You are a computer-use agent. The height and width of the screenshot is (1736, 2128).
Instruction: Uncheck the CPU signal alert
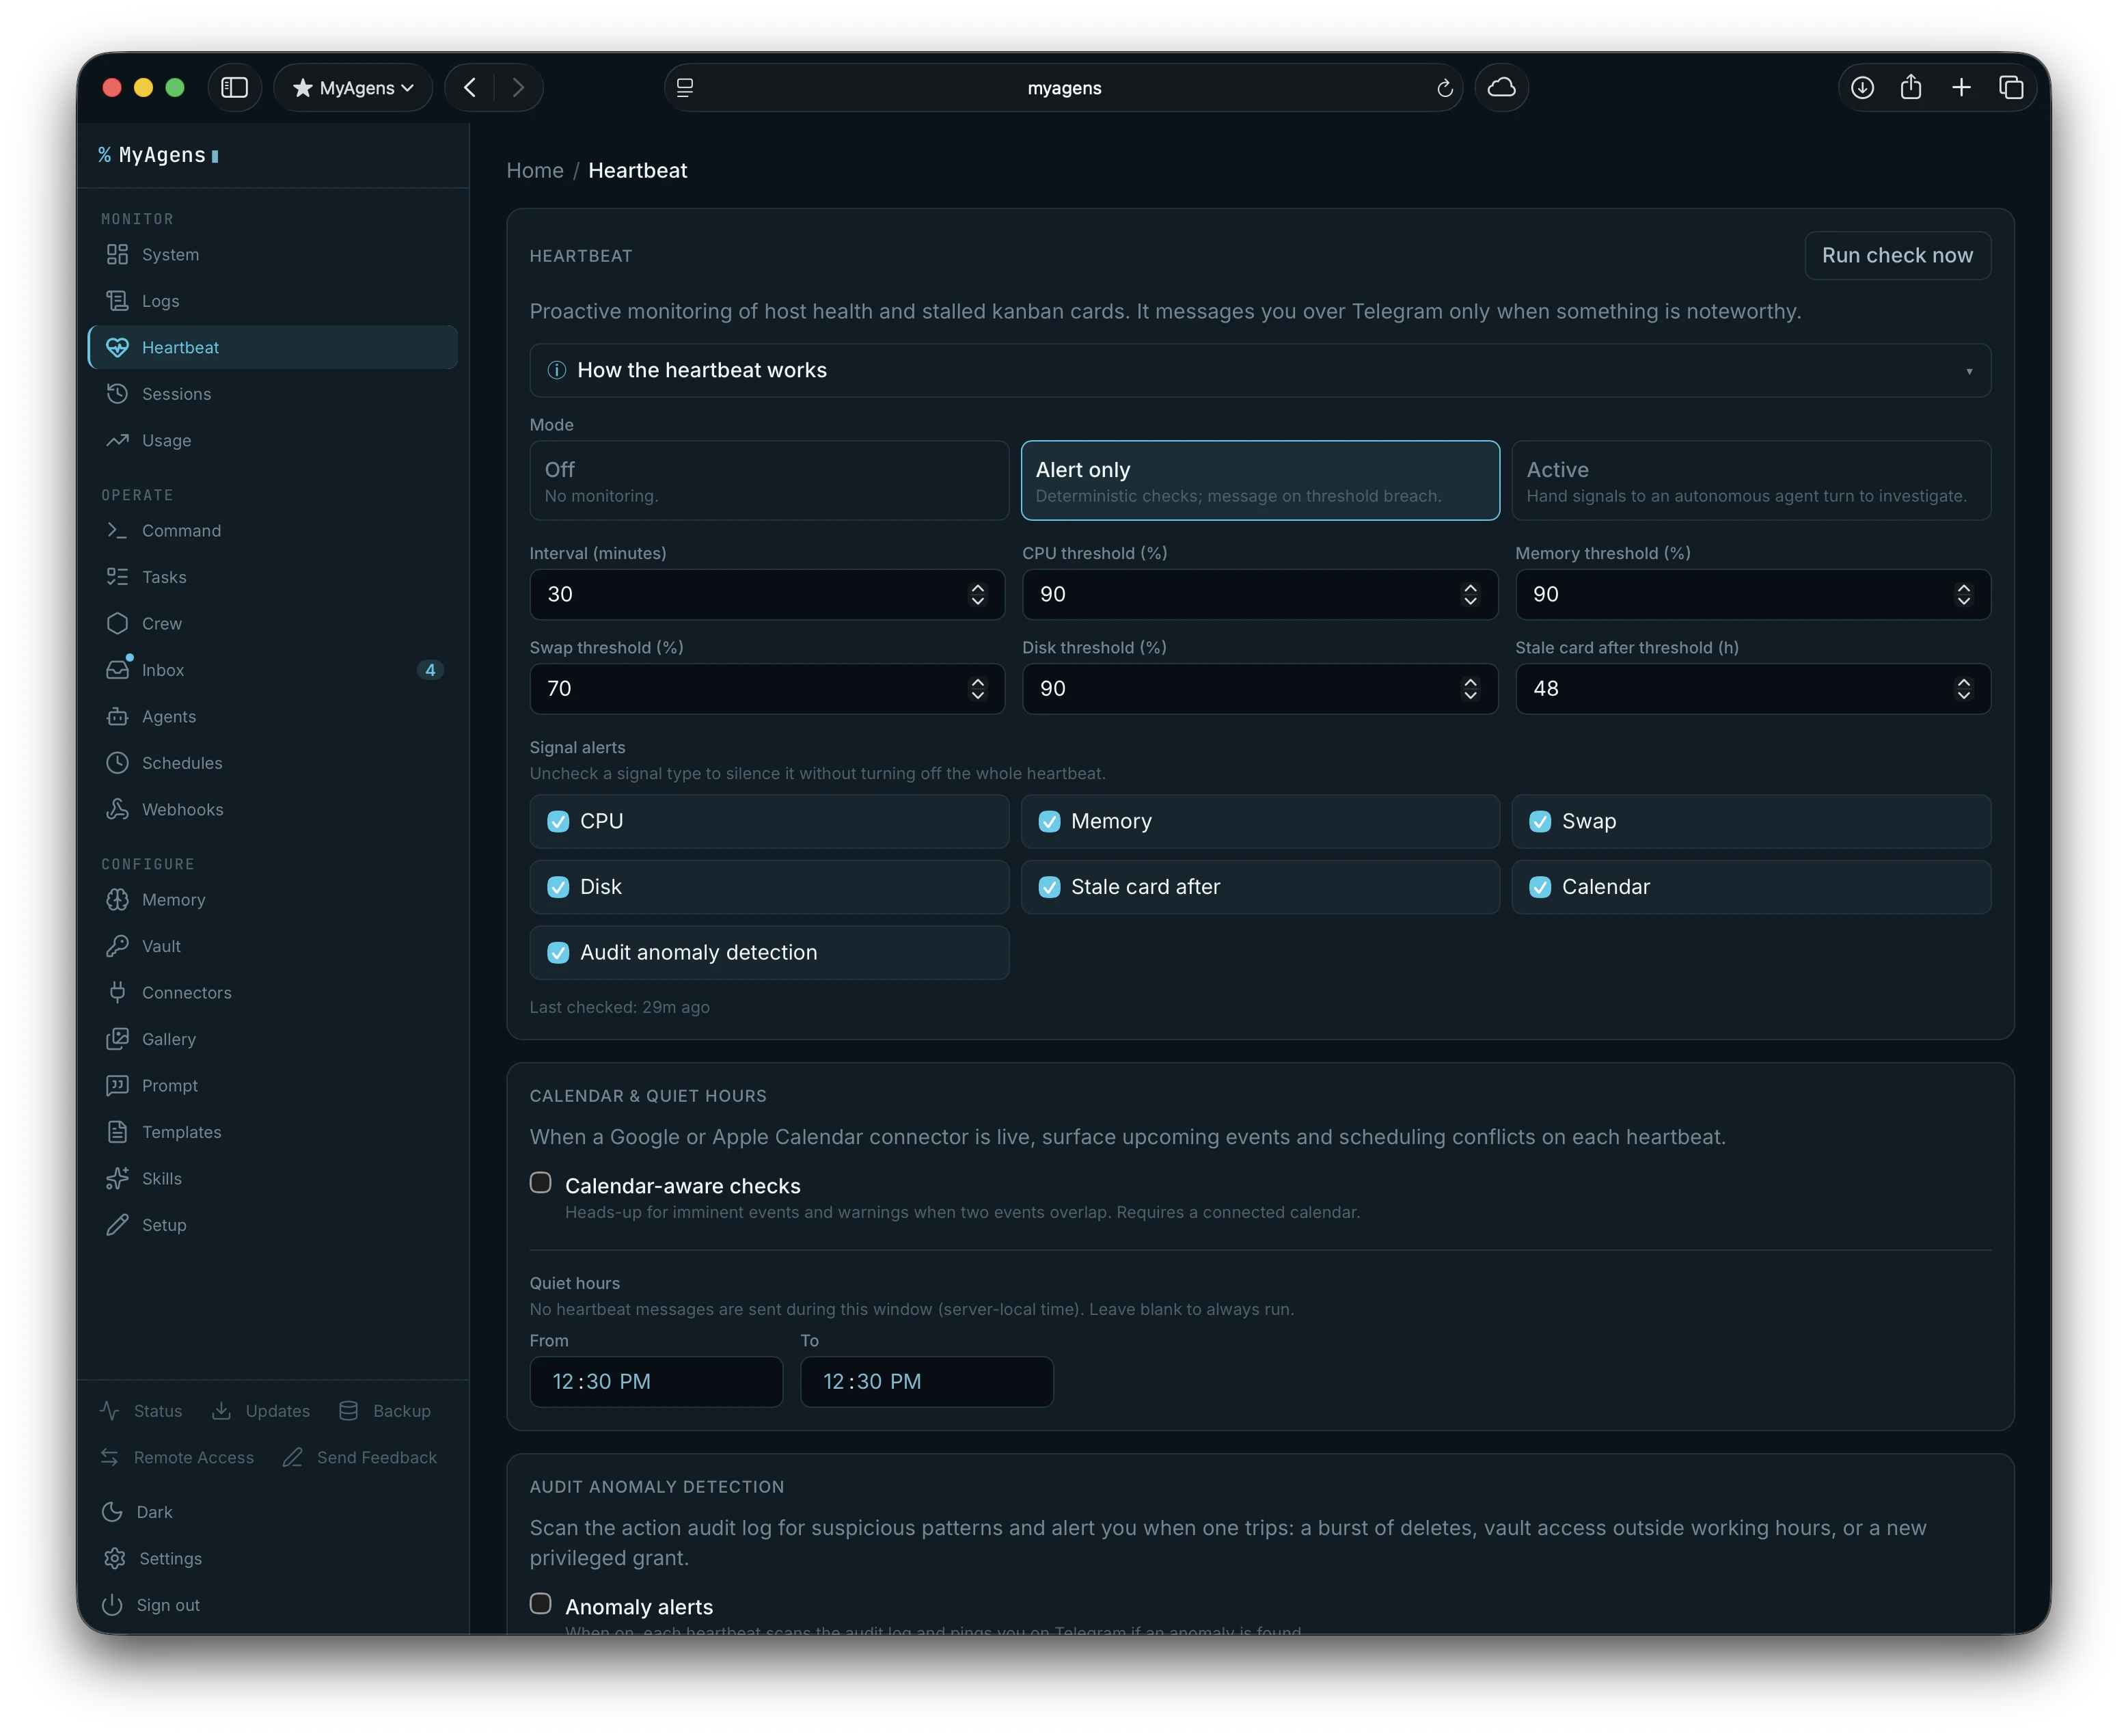[x=558, y=822]
